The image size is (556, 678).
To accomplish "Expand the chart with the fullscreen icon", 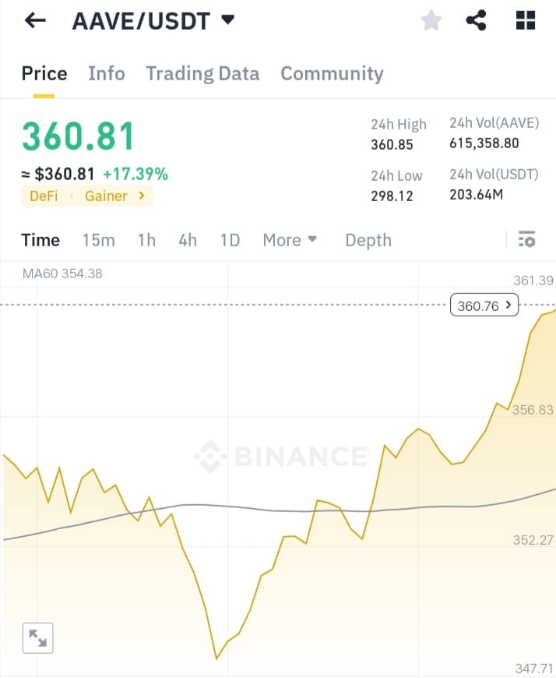I will 37,637.
